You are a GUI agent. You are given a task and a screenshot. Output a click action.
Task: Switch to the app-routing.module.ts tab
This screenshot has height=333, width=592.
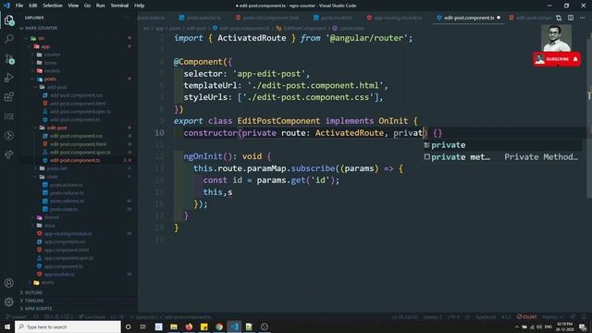pos(395,18)
